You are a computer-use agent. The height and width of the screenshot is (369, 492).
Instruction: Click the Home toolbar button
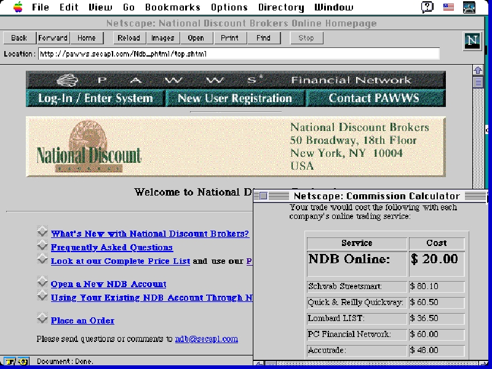(x=87, y=38)
